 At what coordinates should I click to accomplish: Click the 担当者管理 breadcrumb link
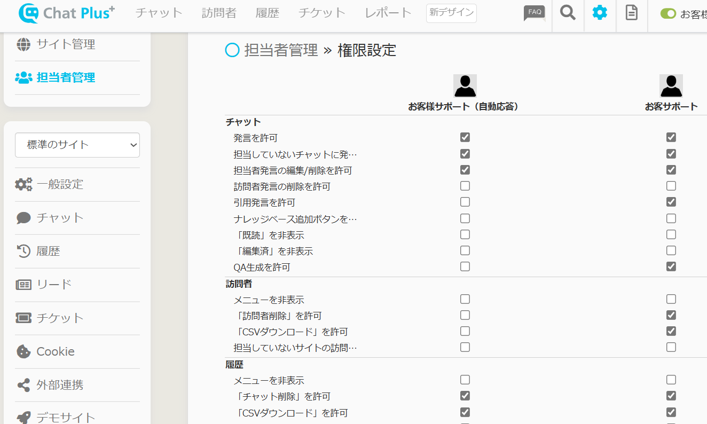coord(281,50)
